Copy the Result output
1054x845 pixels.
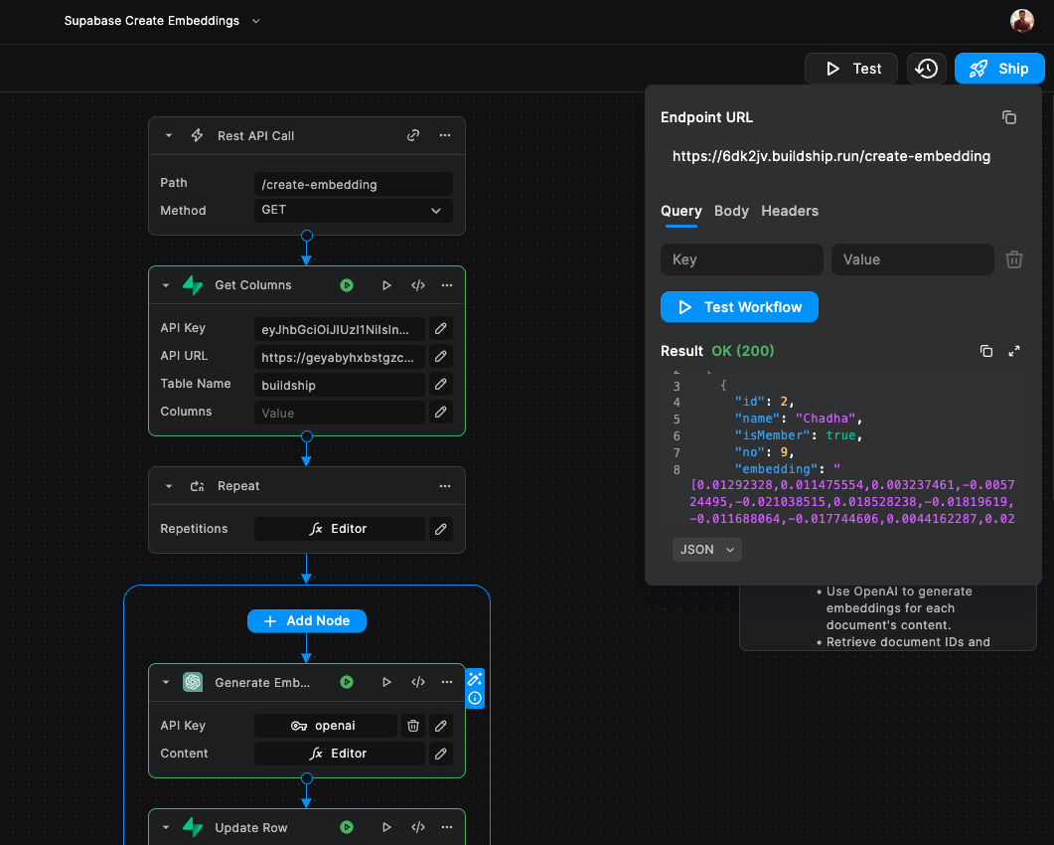tap(986, 351)
